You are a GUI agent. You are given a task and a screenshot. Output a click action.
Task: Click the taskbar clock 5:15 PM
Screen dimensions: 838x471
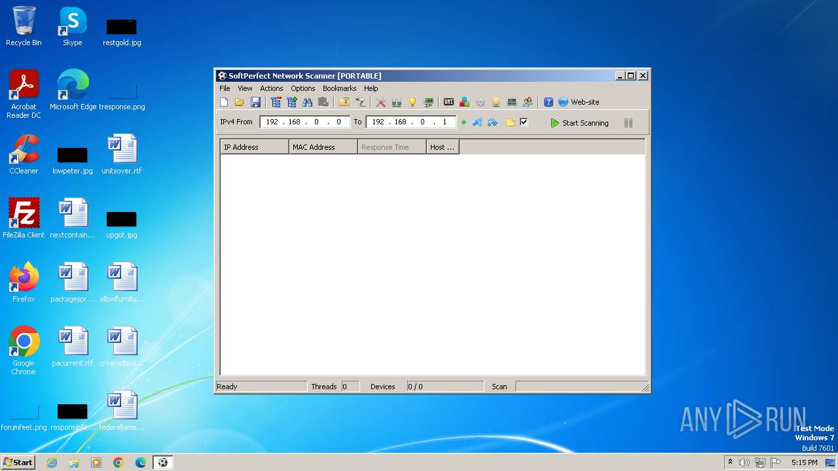click(804, 462)
